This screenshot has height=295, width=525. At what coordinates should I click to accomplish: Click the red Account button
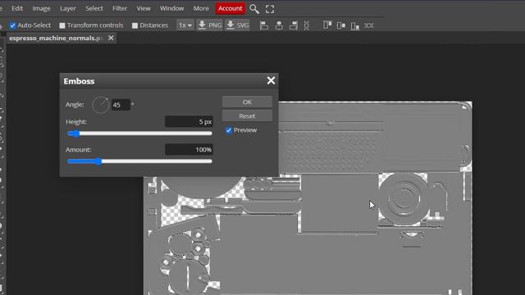[x=230, y=8]
